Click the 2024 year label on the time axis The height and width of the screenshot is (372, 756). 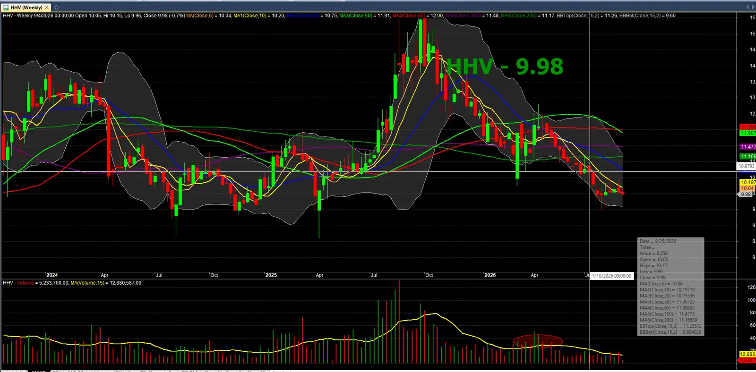(x=52, y=275)
